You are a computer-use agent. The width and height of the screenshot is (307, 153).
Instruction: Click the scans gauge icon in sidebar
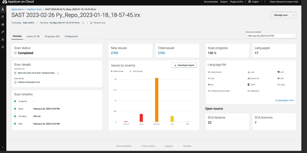click(3, 17)
